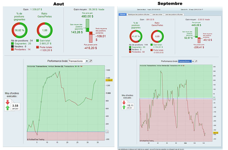Click the Aout heading
The height and width of the screenshot is (150, 228).
(59, 4)
